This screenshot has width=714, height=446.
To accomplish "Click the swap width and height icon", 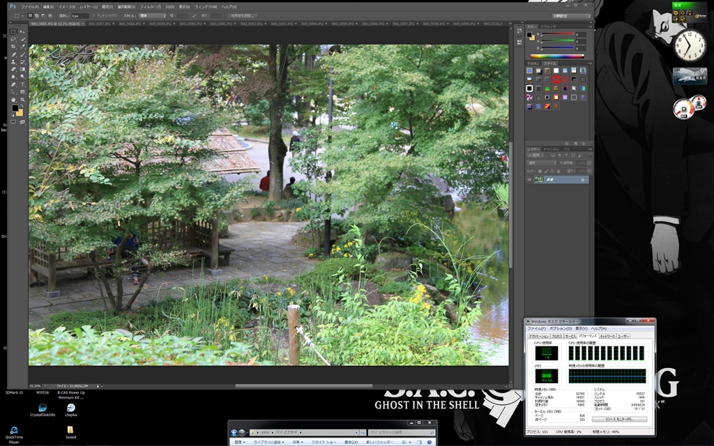I will (195, 16).
